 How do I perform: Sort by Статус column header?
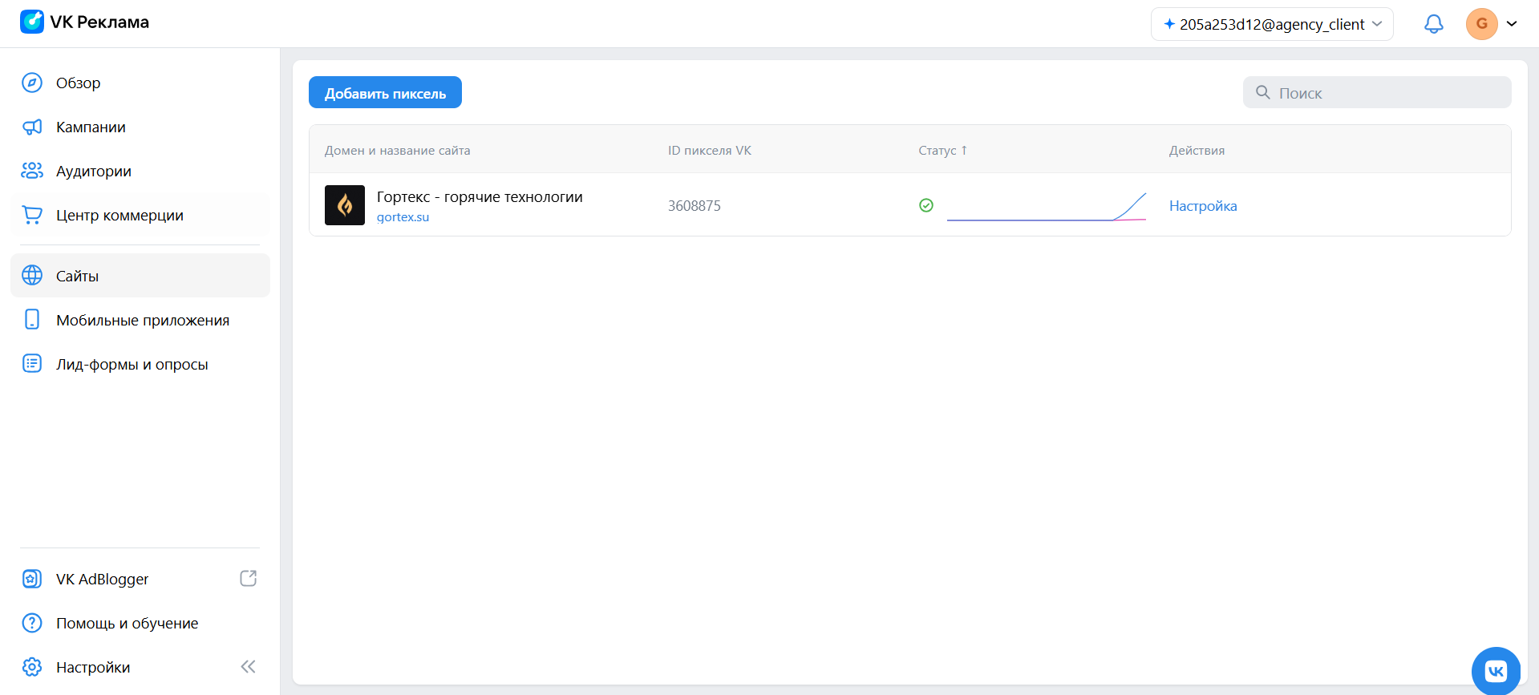[x=943, y=150]
